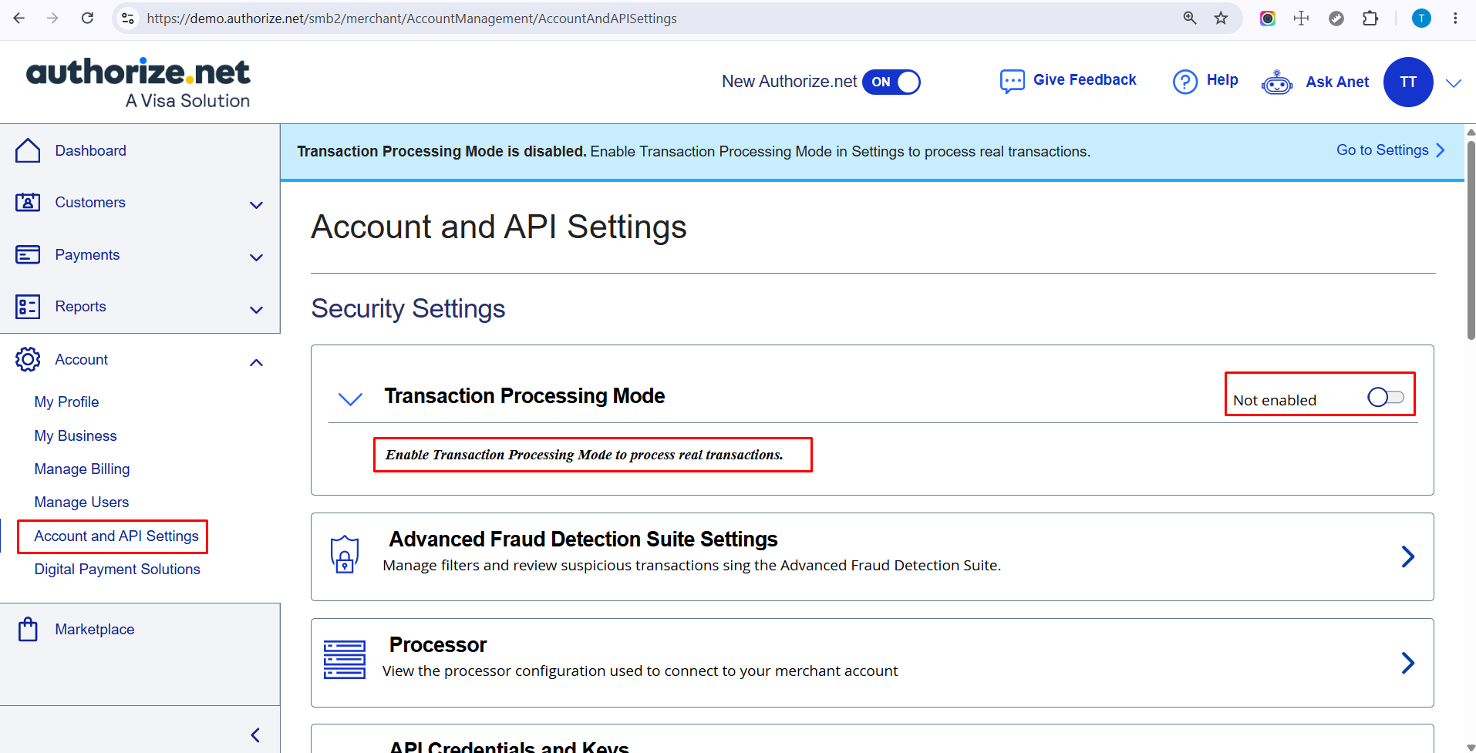The width and height of the screenshot is (1476, 753).
Task: Open site information icon in address bar
Action: point(128,18)
